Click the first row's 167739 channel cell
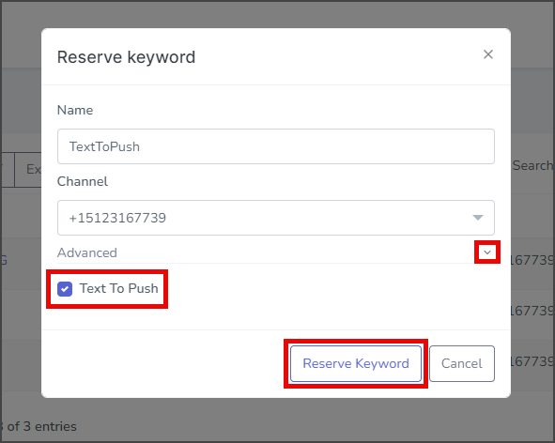Image resolution: width=555 pixels, height=443 pixels. tap(532, 260)
